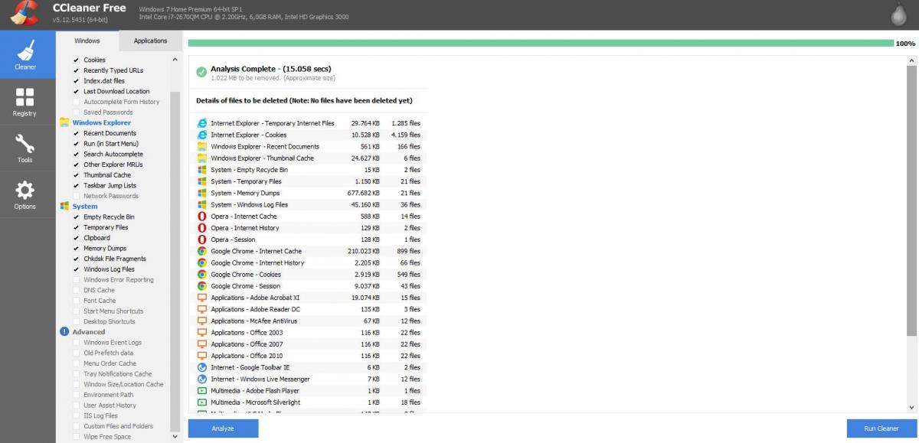This screenshot has height=443, width=919.
Task: Open the Registry section icon
Action: coord(25,101)
